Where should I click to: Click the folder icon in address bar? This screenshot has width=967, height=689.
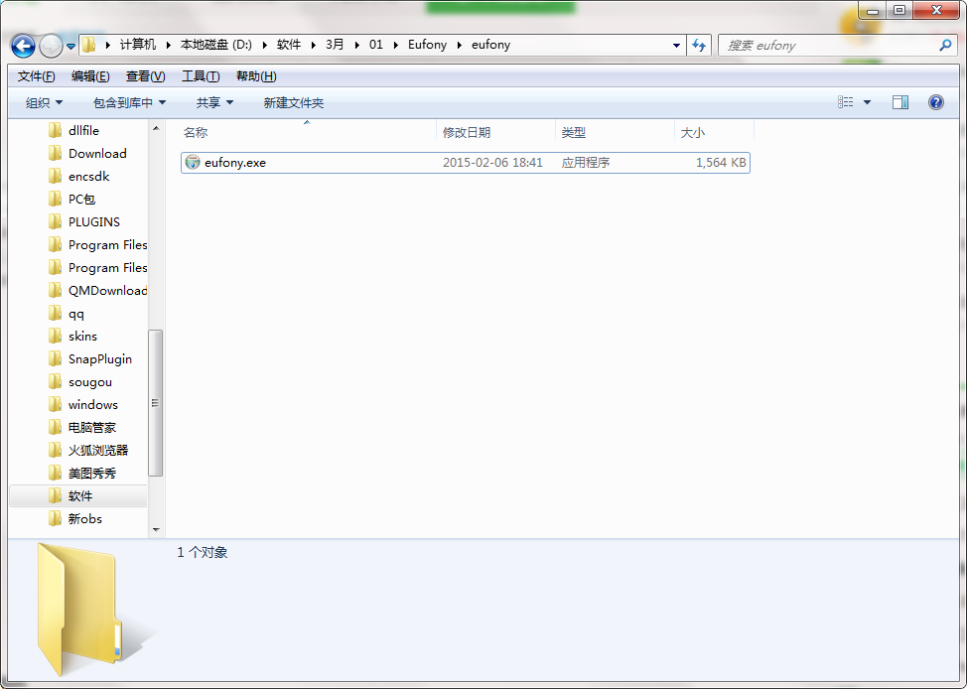pyautogui.click(x=88, y=45)
